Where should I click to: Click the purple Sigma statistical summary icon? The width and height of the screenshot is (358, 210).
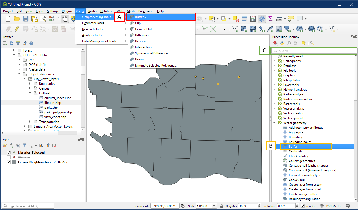[x=270, y=19]
